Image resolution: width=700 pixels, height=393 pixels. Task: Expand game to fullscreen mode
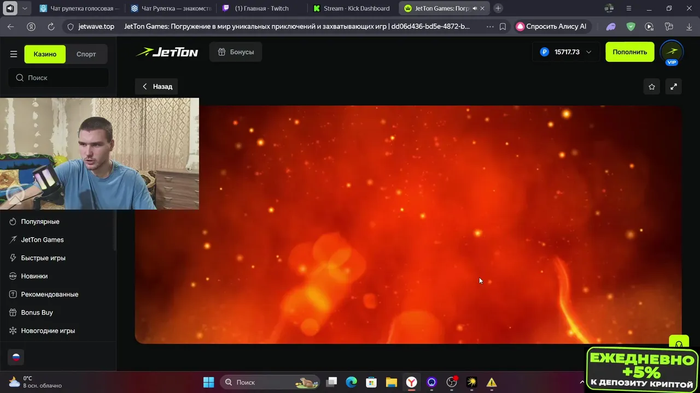coord(674,86)
